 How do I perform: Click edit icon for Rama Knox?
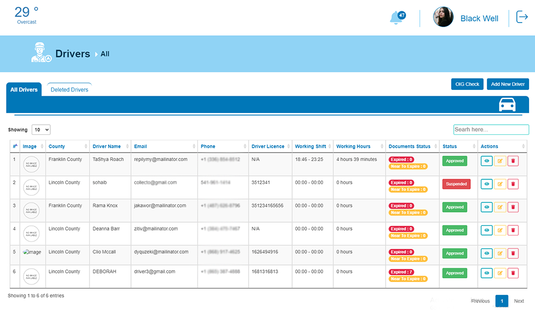point(500,207)
